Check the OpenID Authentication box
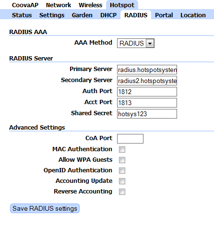214x228 pixels. [x=122, y=170]
